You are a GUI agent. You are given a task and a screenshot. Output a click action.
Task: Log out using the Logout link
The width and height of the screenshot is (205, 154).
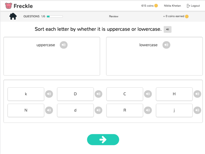point(193,6)
